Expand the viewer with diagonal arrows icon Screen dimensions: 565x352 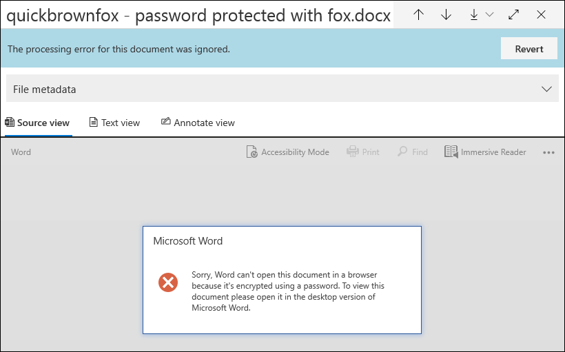(x=513, y=14)
